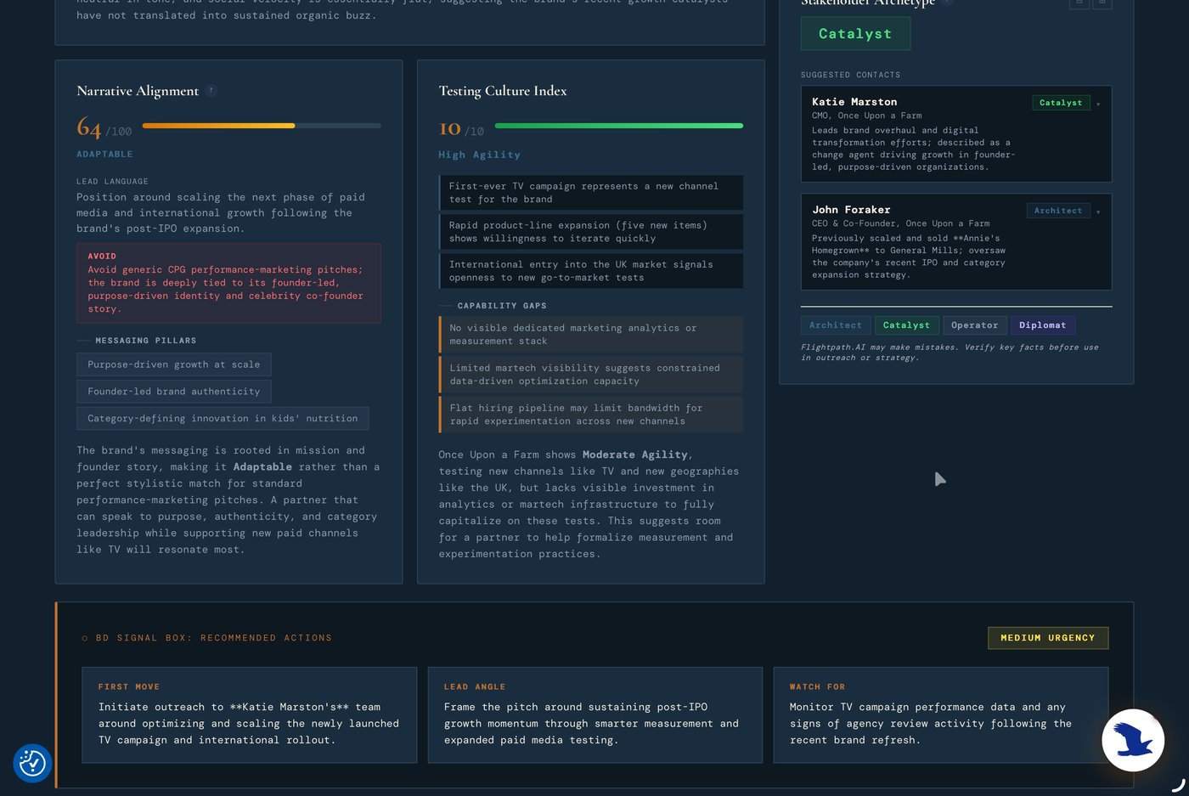The width and height of the screenshot is (1189, 796).
Task: Click John Foraker's Architect badge
Action: point(1058,211)
